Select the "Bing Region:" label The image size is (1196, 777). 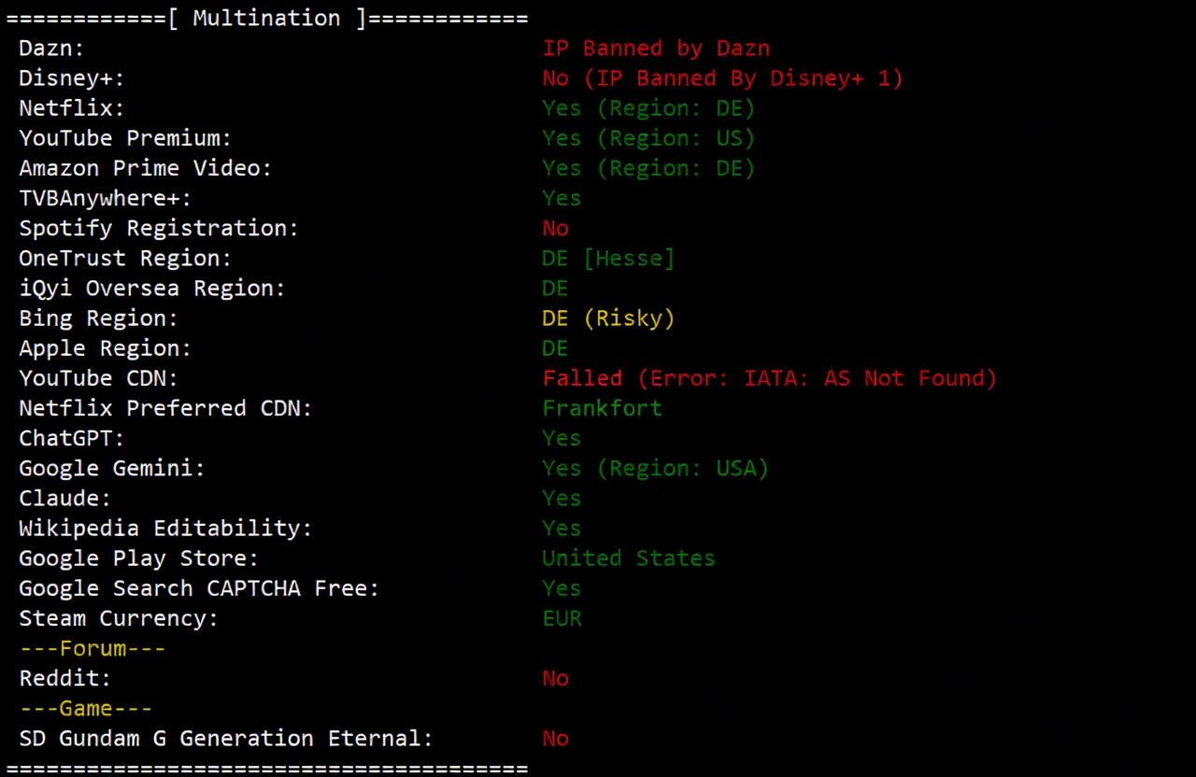pyautogui.click(x=98, y=318)
